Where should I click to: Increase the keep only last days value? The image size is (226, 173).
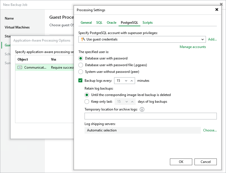point(132,102)
